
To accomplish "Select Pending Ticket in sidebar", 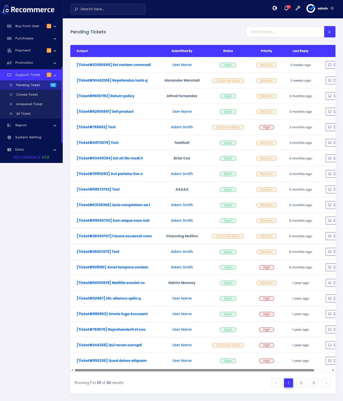I will (31, 85).
